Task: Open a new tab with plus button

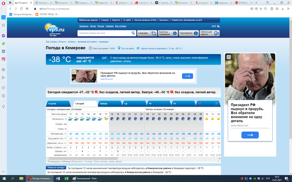Action: (x=256, y=3)
